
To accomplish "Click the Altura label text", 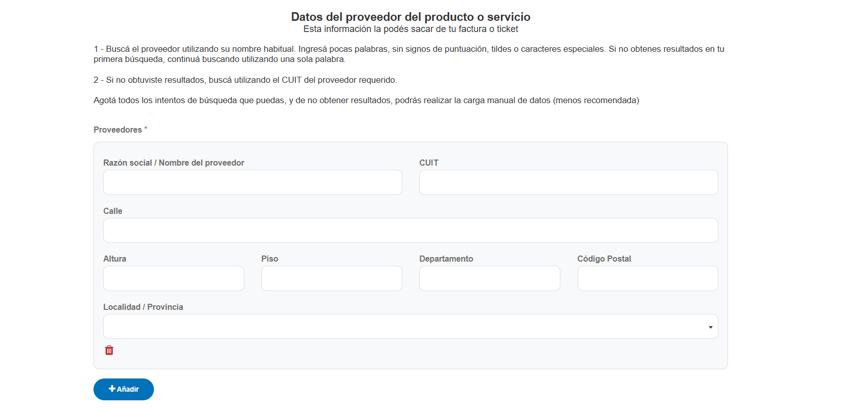I will [x=115, y=259].
